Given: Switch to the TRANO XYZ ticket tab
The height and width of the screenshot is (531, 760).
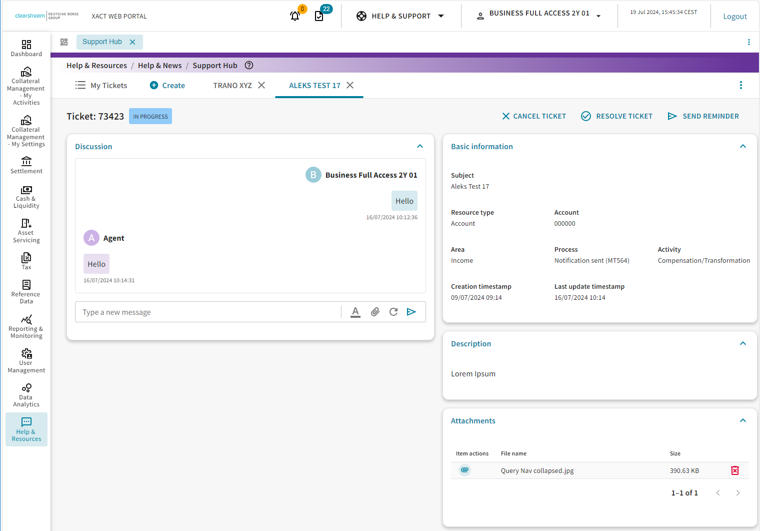Looking at the screenshot, I should [232, 85].
